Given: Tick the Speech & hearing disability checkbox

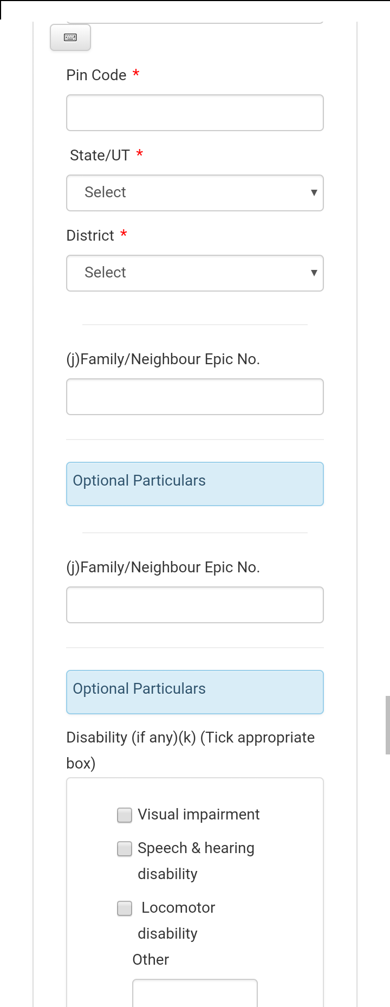Looking at the screenshot, I should pos(125,849).
